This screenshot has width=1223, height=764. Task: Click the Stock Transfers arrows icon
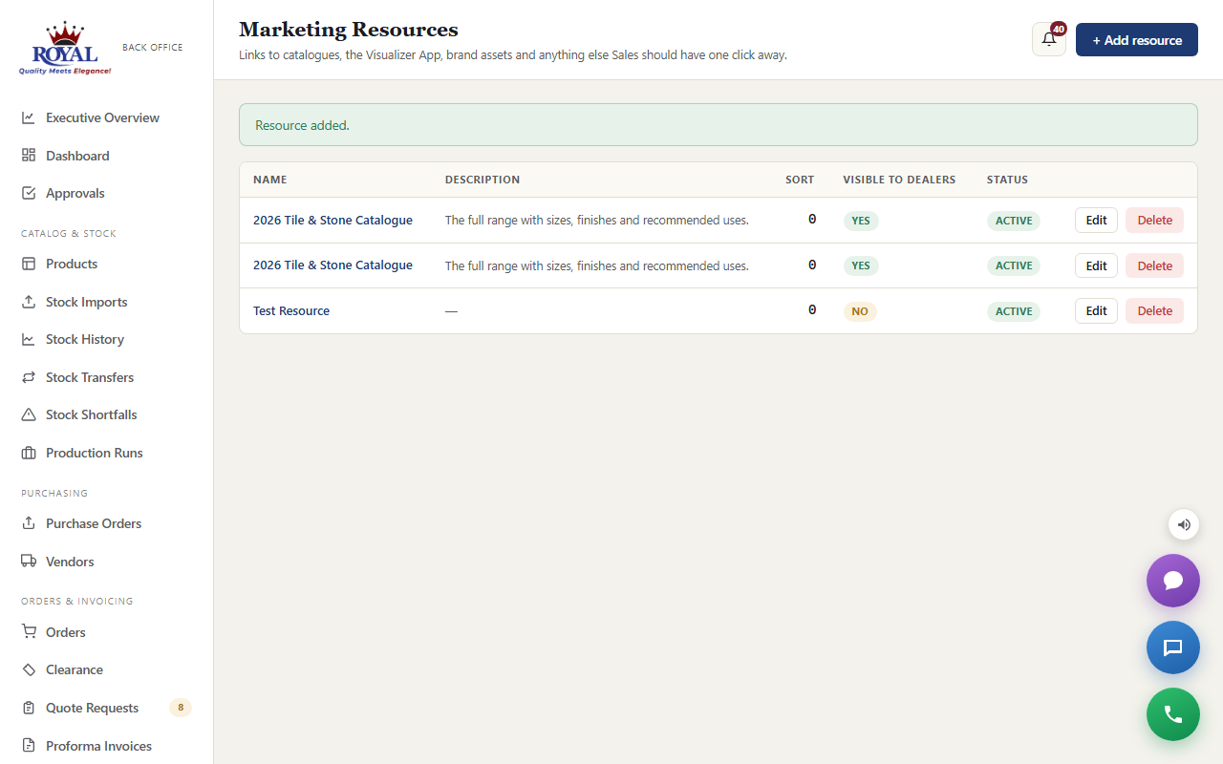[x=29, y=377]
